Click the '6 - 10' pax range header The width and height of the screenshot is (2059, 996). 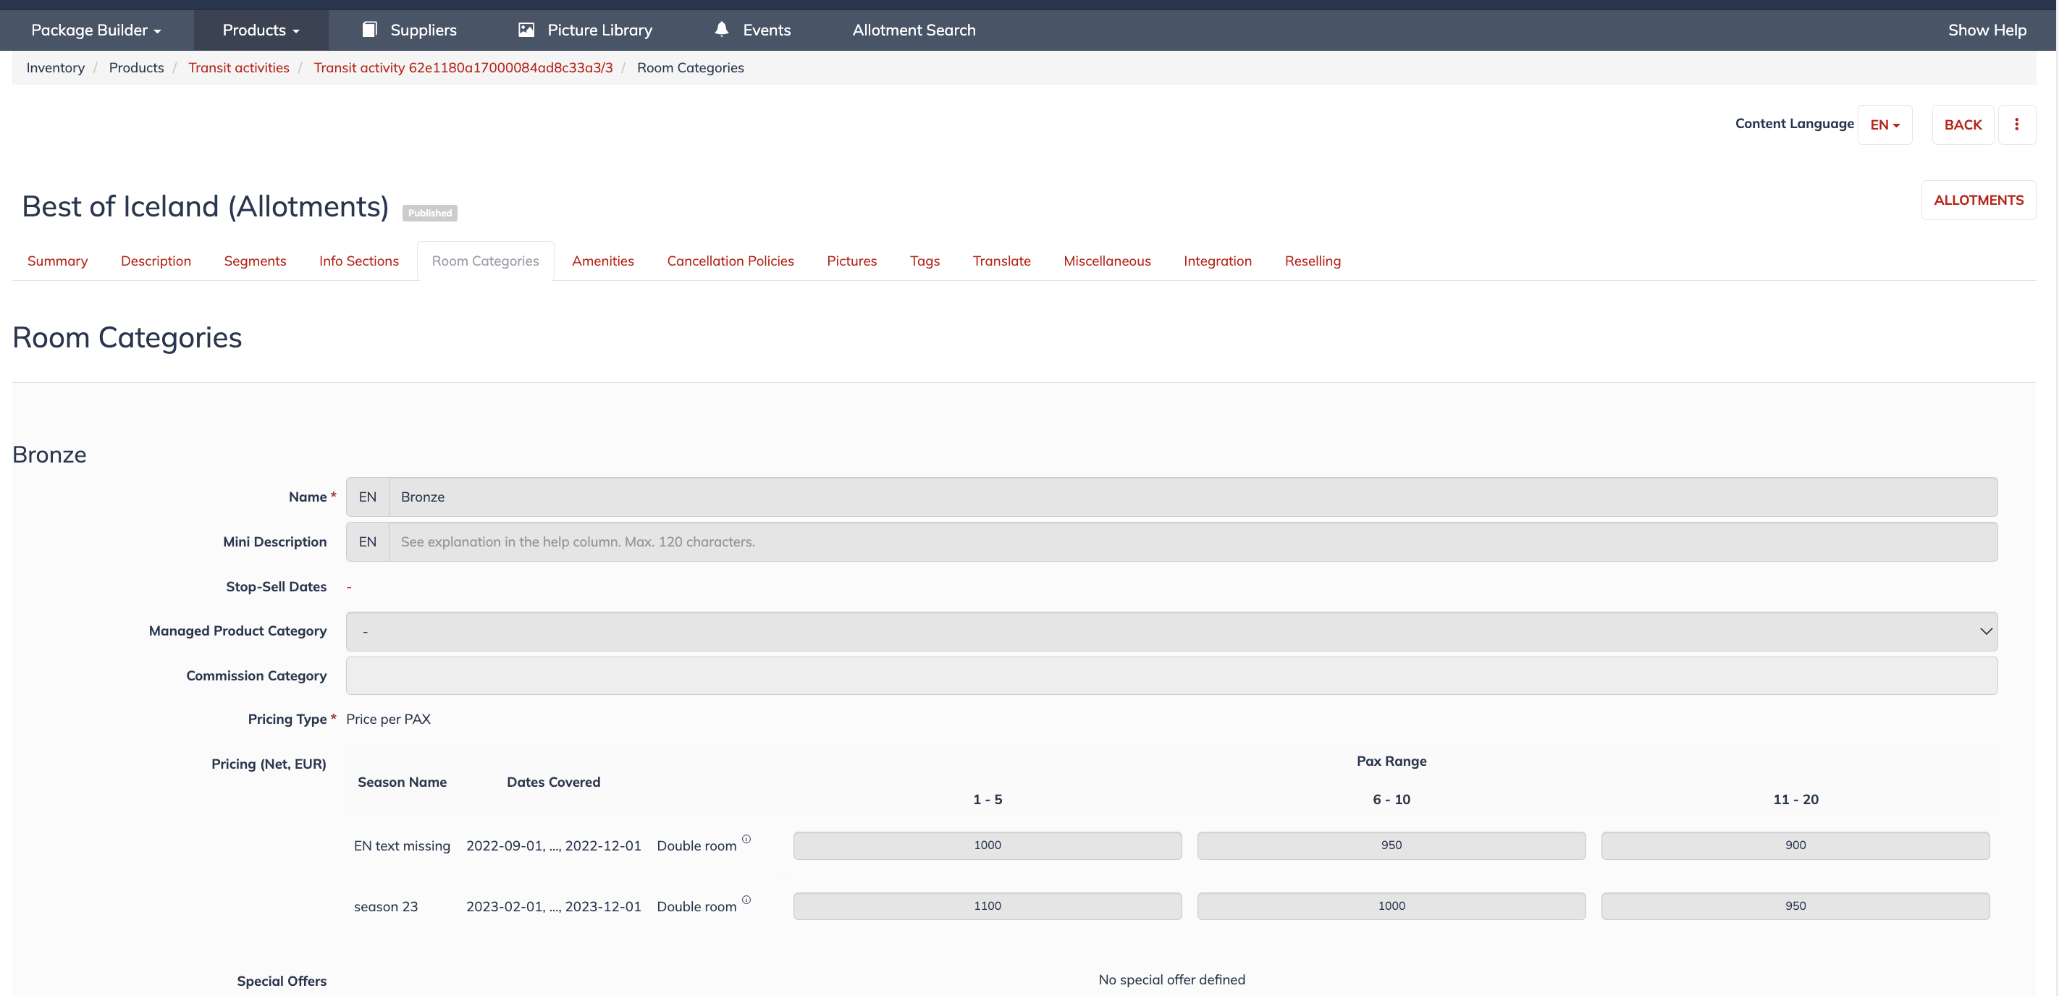pos(1391,799)
